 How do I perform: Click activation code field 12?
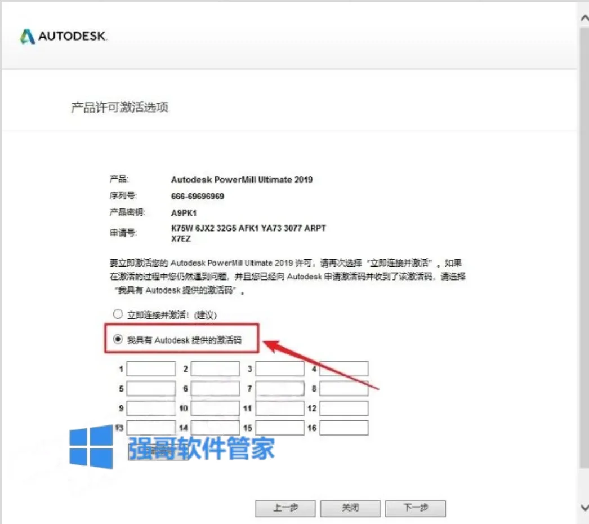click(344, 408)
